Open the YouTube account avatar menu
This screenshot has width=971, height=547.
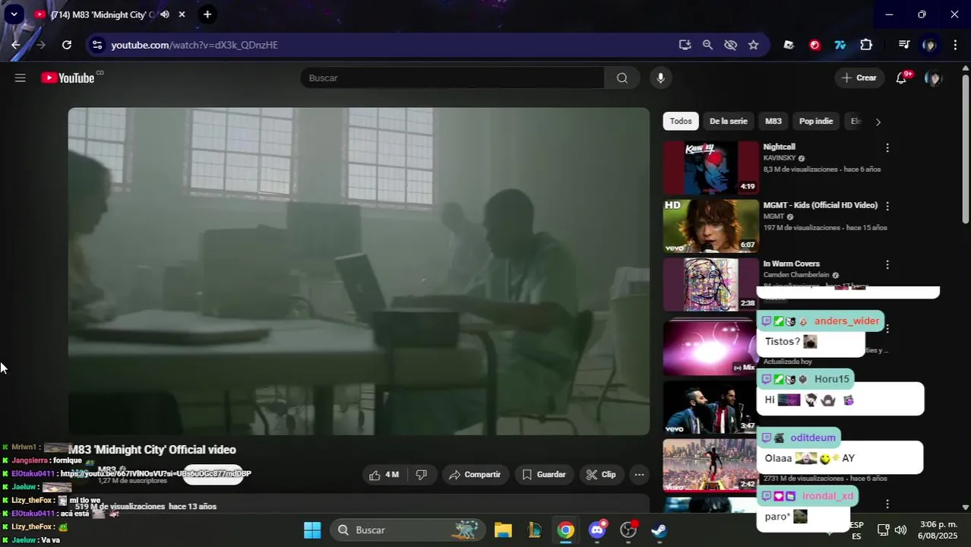(x=933, y=77)
